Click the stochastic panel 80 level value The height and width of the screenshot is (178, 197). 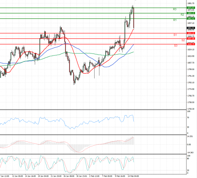coord(188,159)
